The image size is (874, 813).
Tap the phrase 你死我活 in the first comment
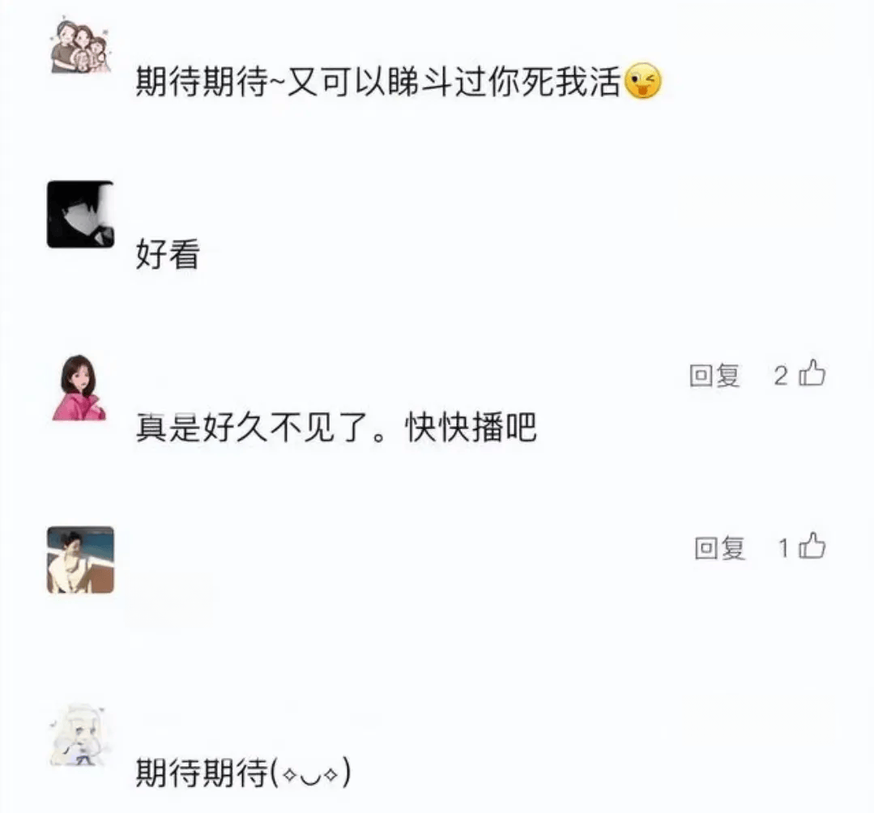pyautogui.click(x=555, y=82)
